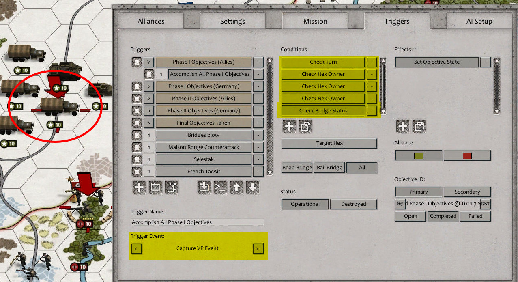Viewport: 518px width, 282px height.
Task: Add a new trigger with the plus icon under Triggers
Action: [x=139, y=187]
